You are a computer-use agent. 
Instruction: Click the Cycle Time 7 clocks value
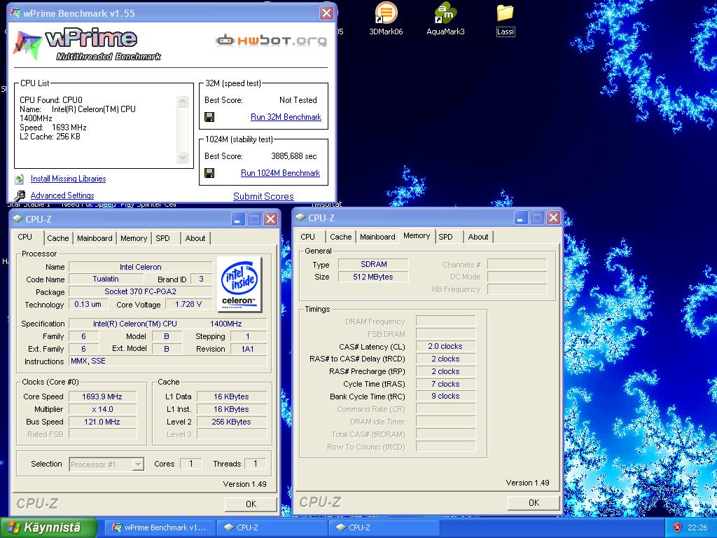pos(445,384)
